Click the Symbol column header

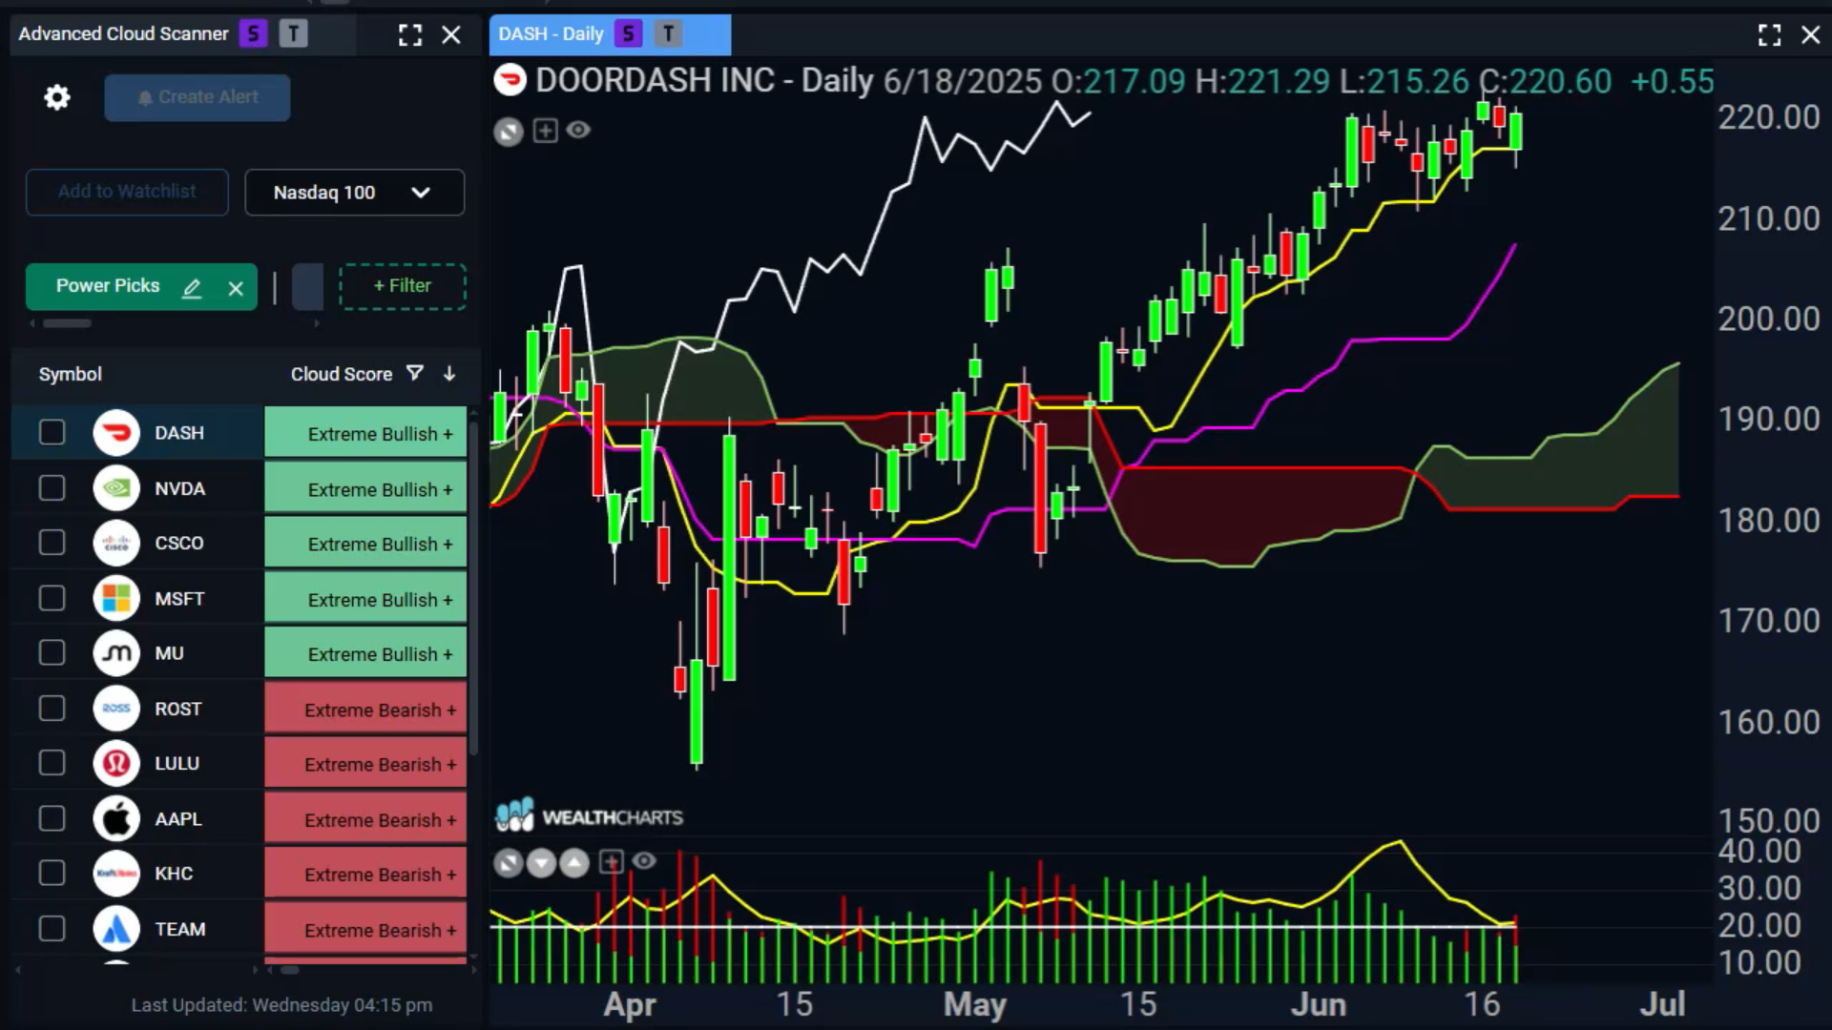click(70, 374)
